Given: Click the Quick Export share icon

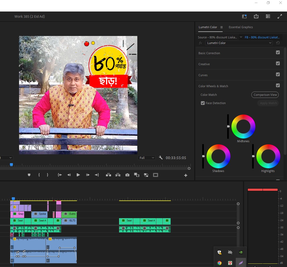Looking at the screenshot, I should tap(256, 16).
